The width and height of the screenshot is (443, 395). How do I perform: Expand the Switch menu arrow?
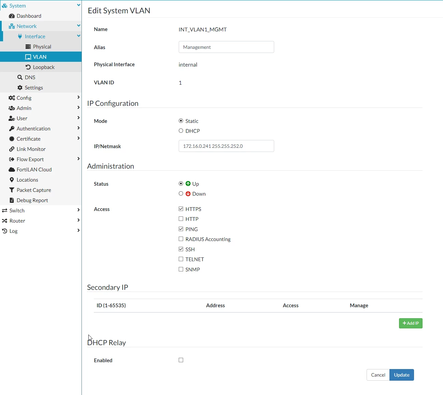pos(78,210)
